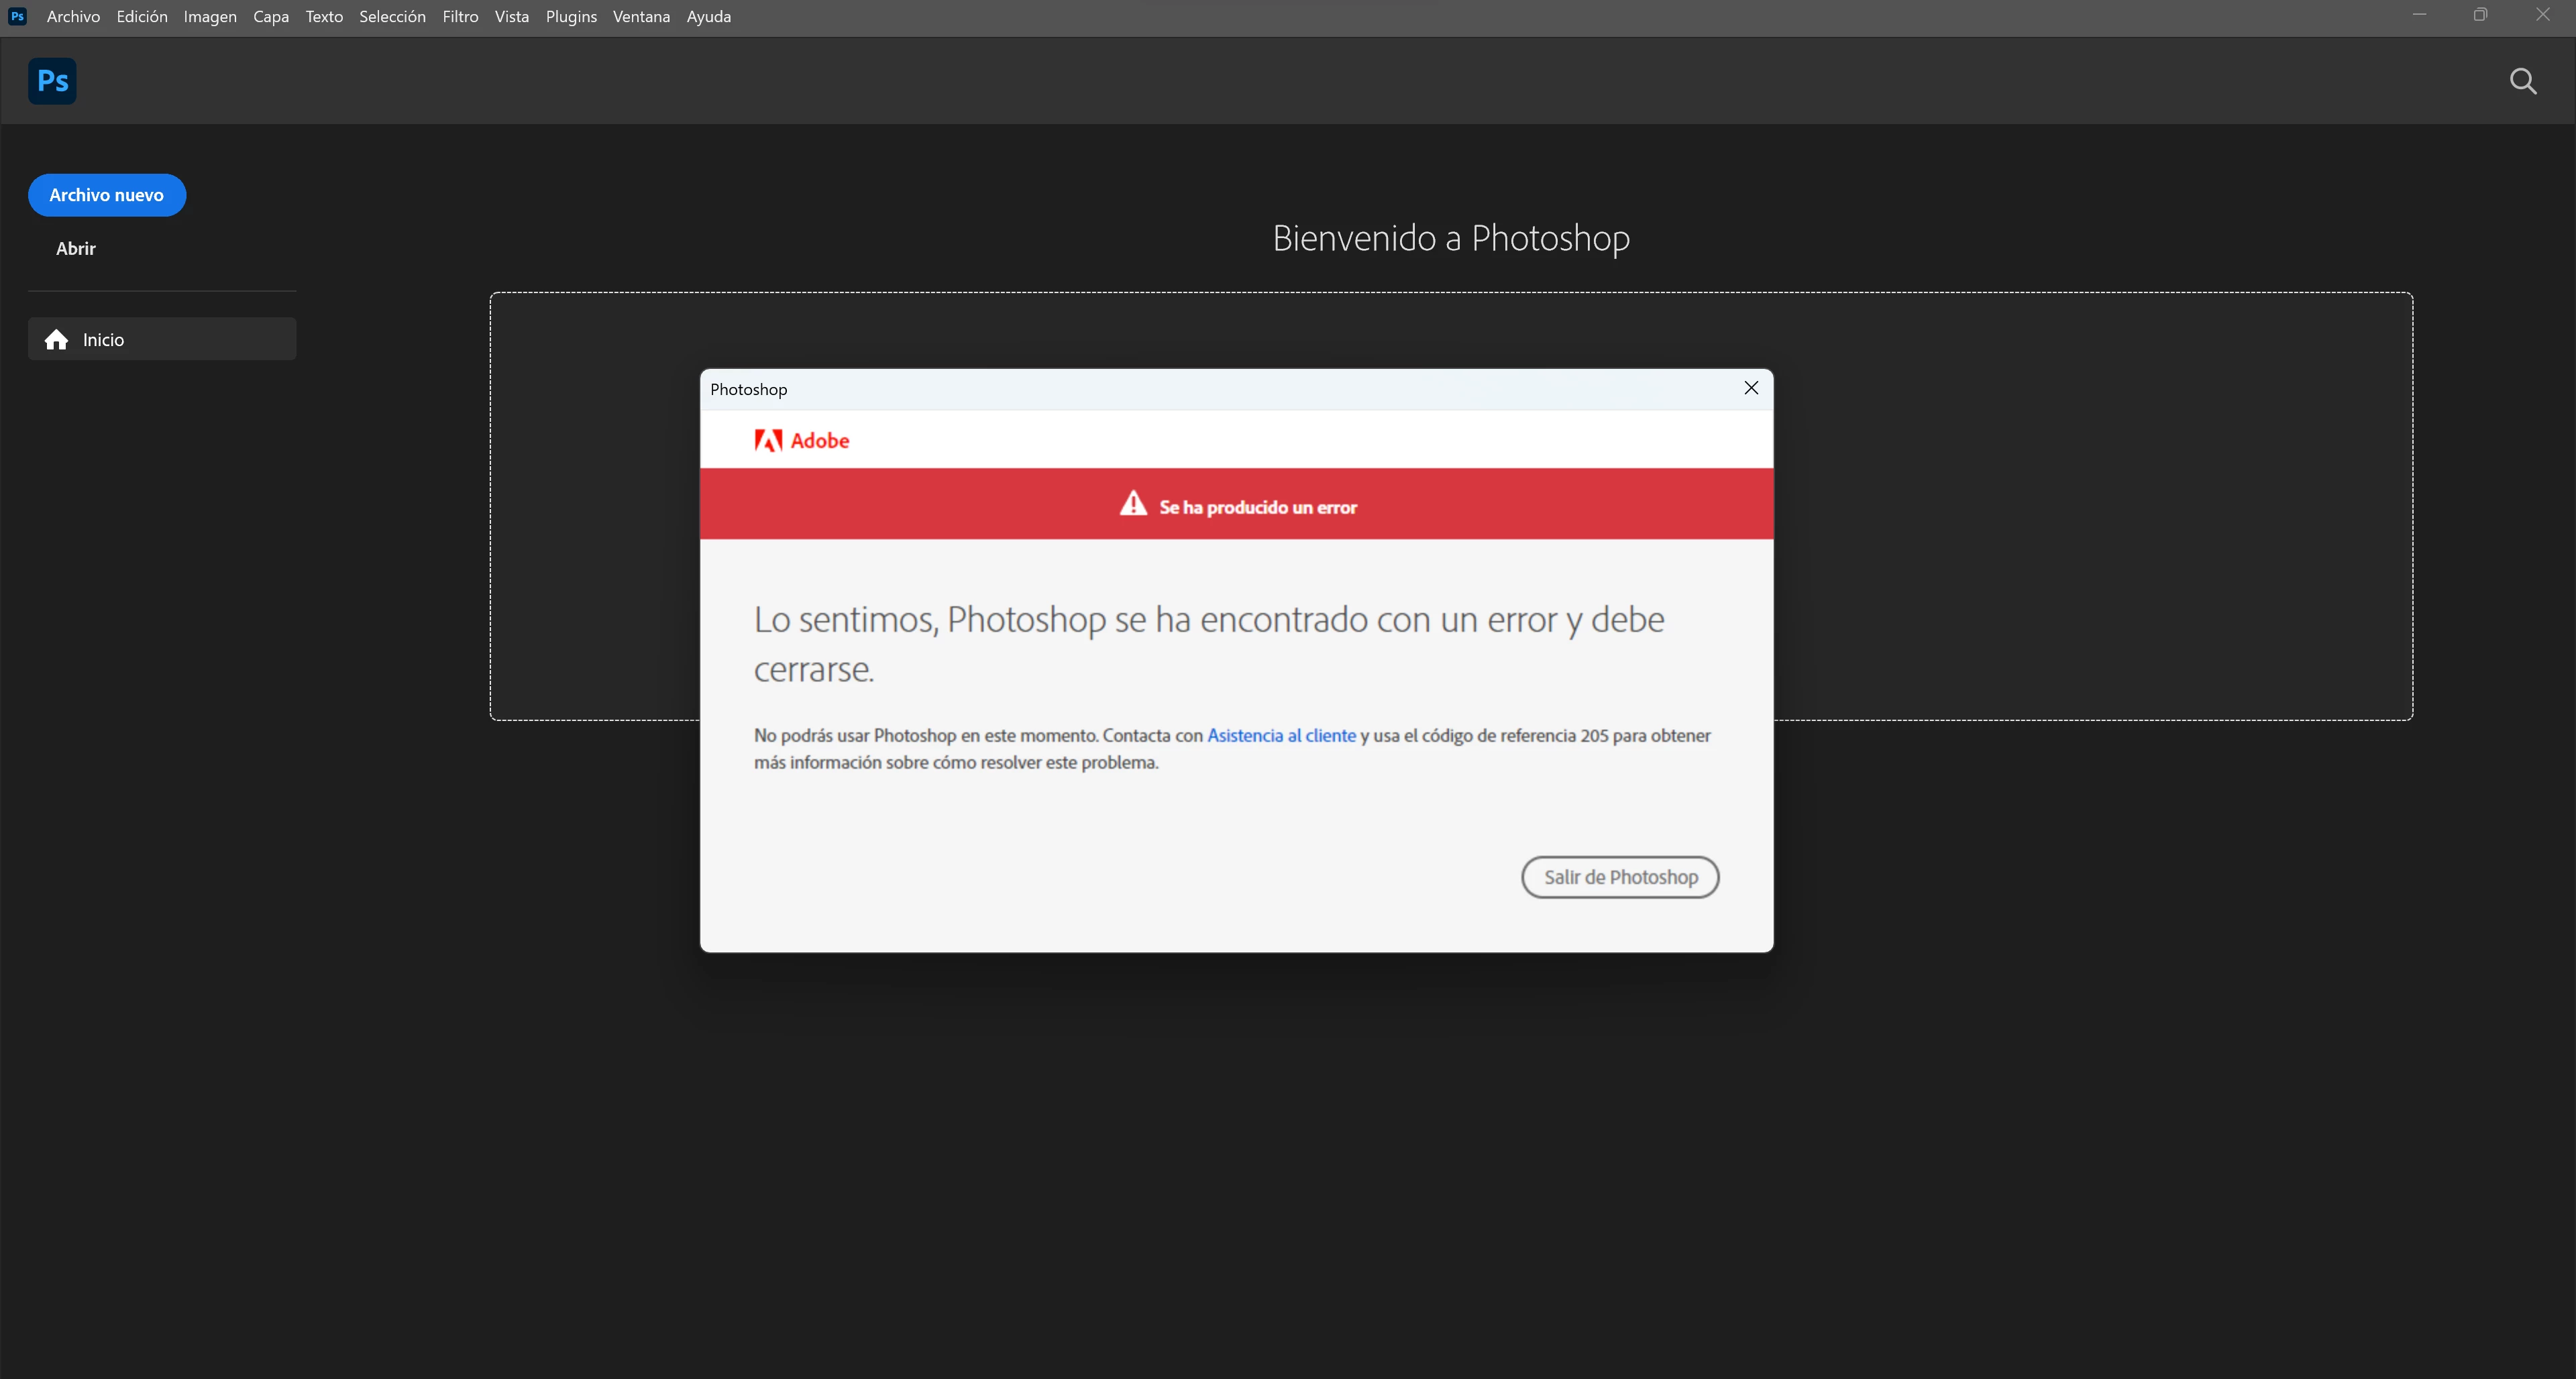Click the Photoshop Ps home logo
This screenshot has width=2576, height=1379.
(52, 81)
